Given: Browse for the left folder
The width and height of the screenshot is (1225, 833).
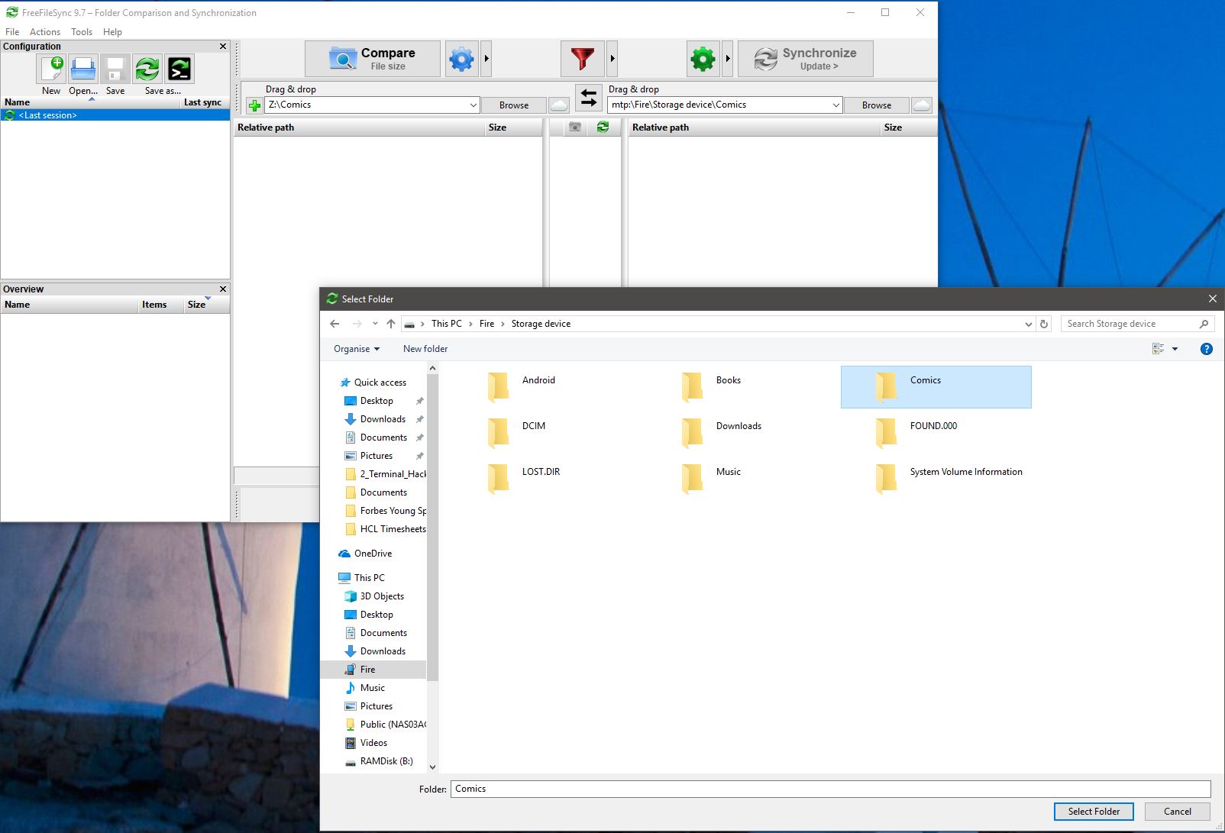Looking at the screenshot, I should coord(514,105).
